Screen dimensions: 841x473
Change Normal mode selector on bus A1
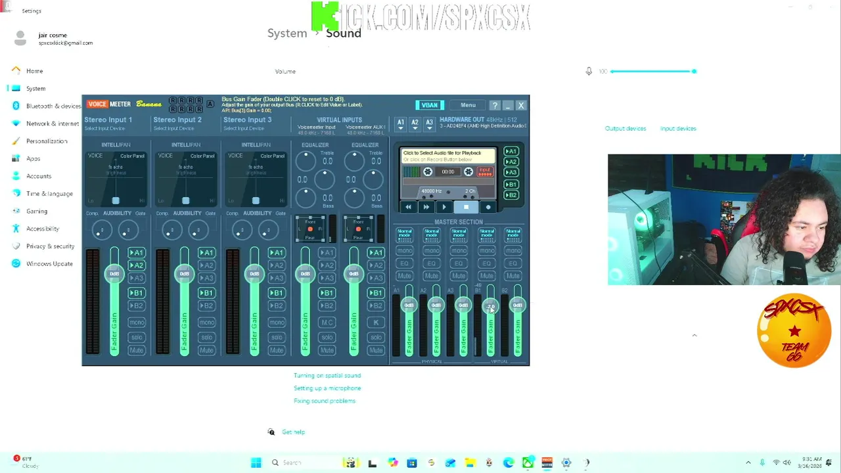[x=405, y=234]
